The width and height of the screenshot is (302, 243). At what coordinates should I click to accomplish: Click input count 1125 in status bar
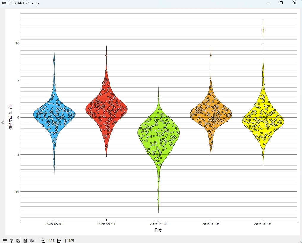(51, 241)
